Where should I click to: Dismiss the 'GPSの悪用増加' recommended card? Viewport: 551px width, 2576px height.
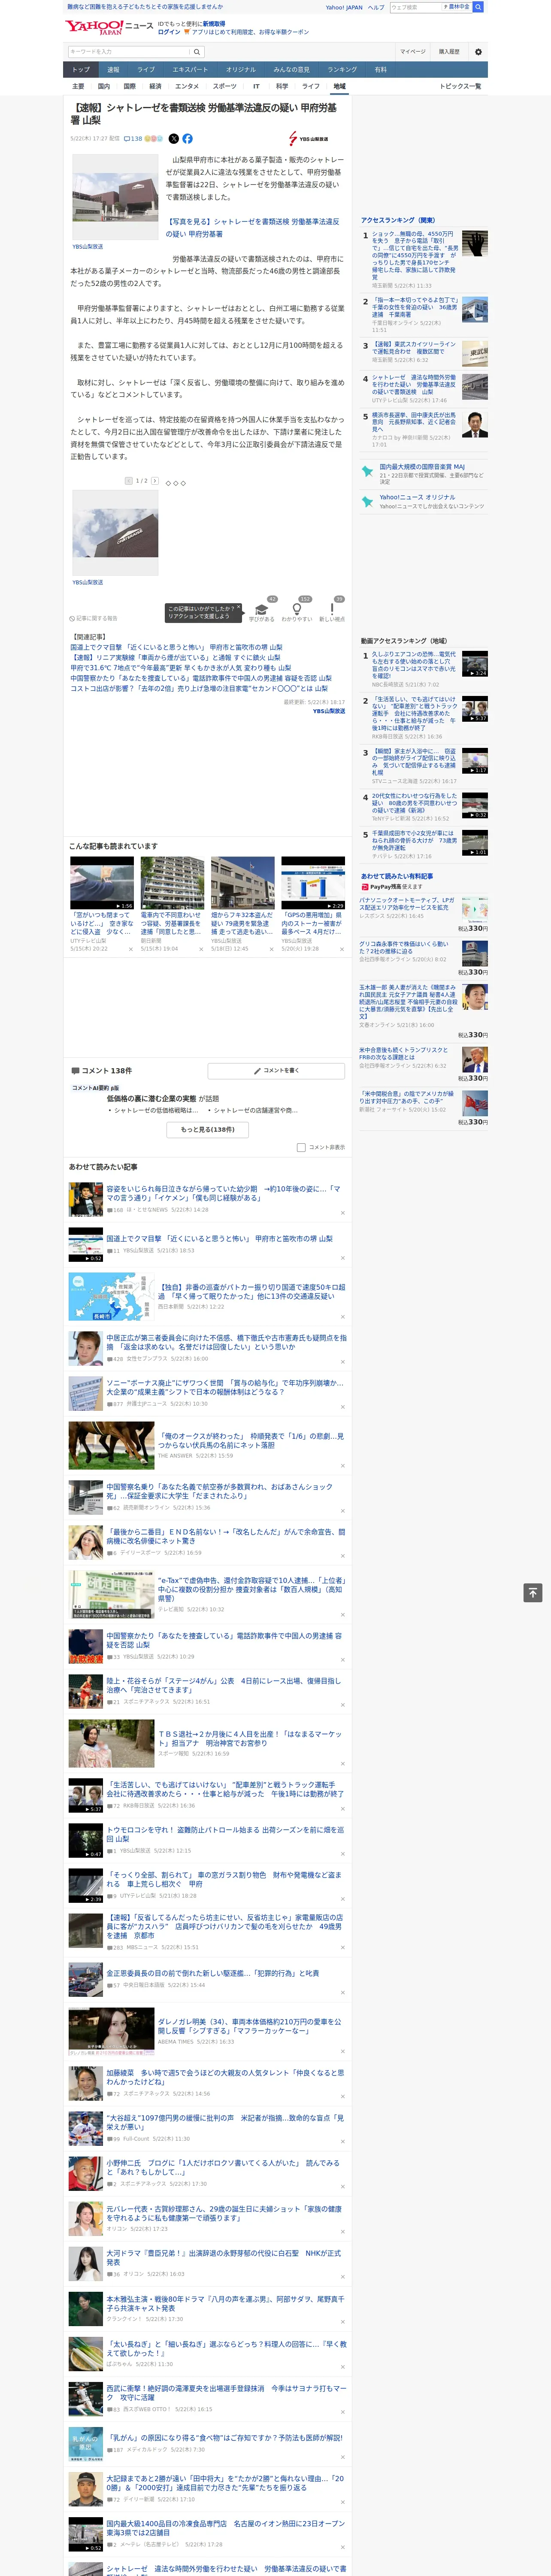pyautogui.click(x=343, y=949)
